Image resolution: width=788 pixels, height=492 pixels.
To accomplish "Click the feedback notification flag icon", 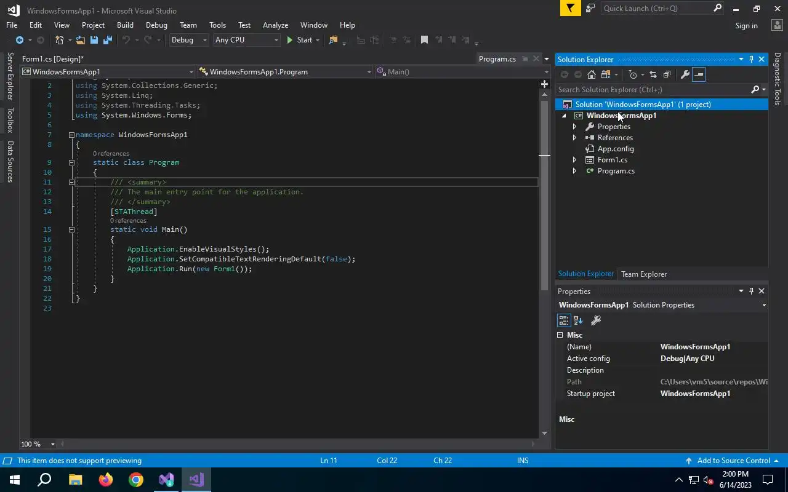I will tap(570, 8).
